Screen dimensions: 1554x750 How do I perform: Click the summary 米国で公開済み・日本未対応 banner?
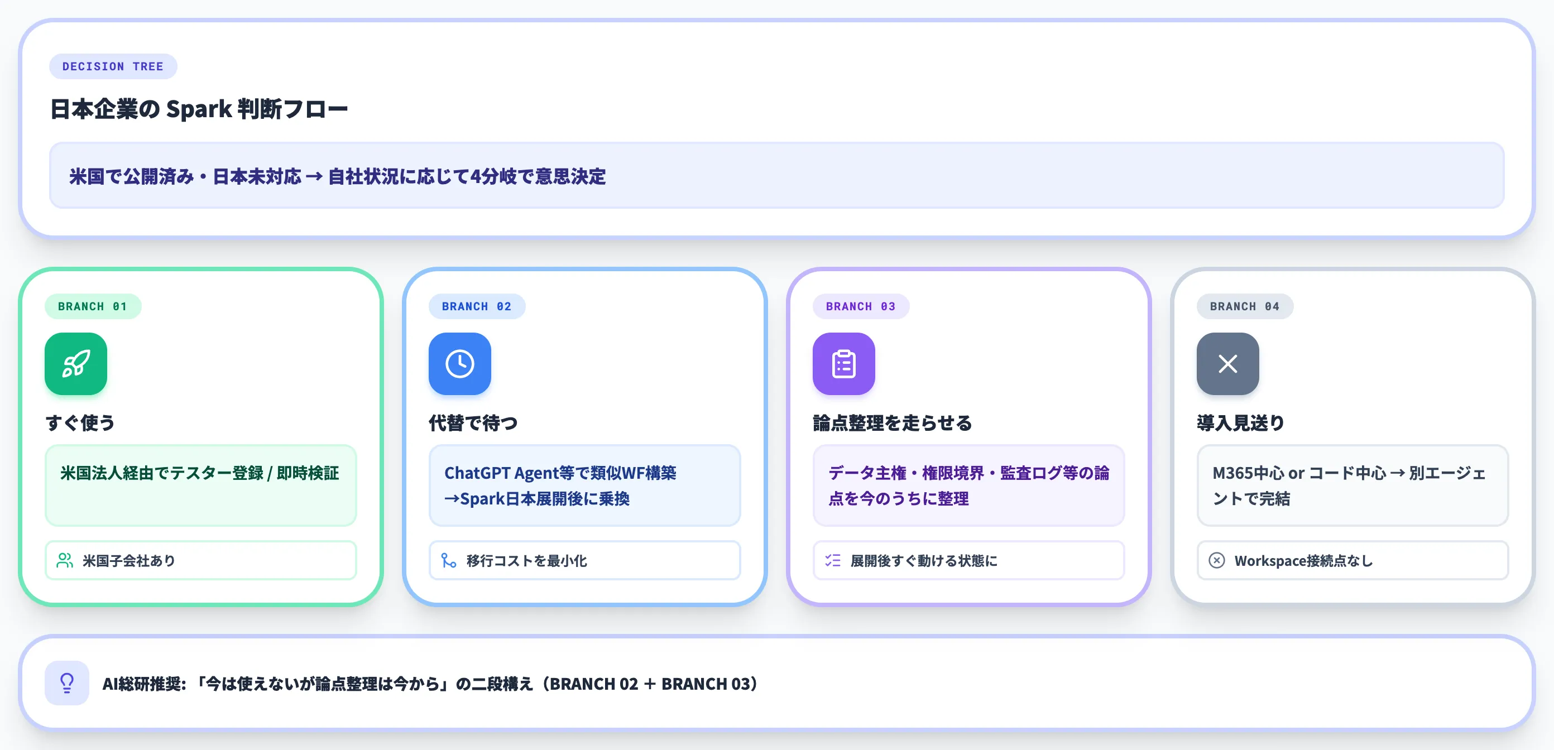click(x=776, y=176)
